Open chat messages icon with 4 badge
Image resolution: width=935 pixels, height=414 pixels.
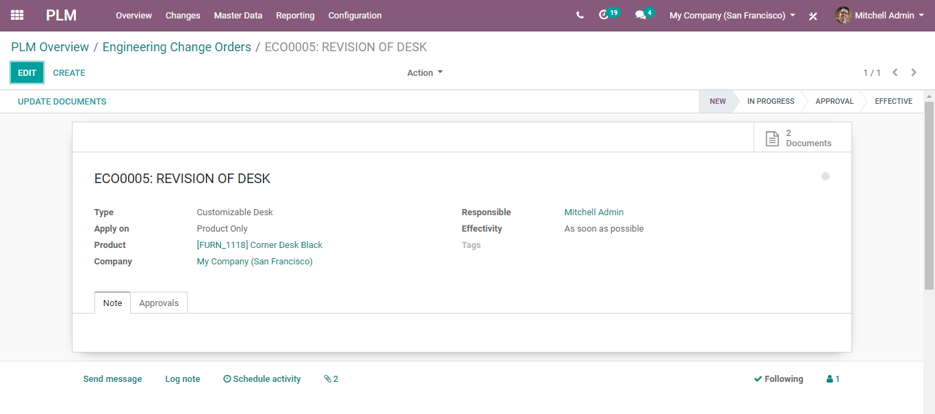[641, 15]
